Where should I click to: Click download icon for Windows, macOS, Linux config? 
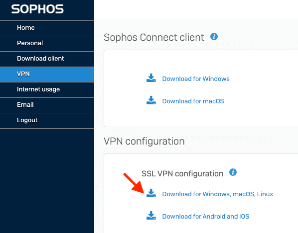[151, 193]
